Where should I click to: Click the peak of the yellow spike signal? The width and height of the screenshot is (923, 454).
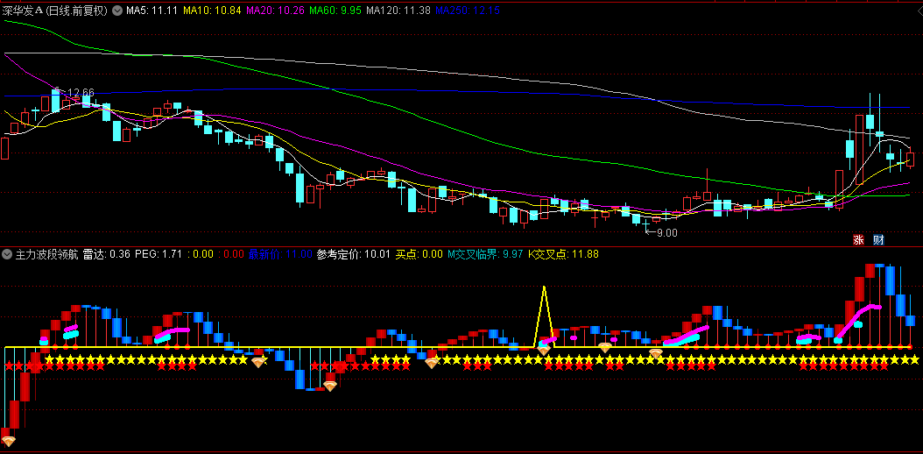(x=544, y=287)
